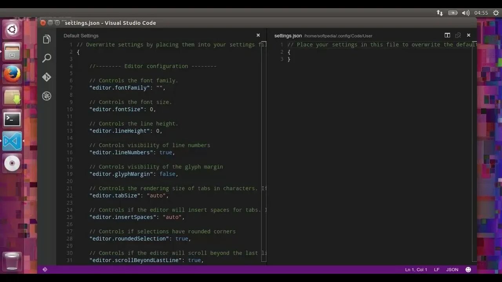Click the "Controls the font family" comment
The height and width of the screenshot is (282, 502).
pyautogui.click(x=134, y=81)
